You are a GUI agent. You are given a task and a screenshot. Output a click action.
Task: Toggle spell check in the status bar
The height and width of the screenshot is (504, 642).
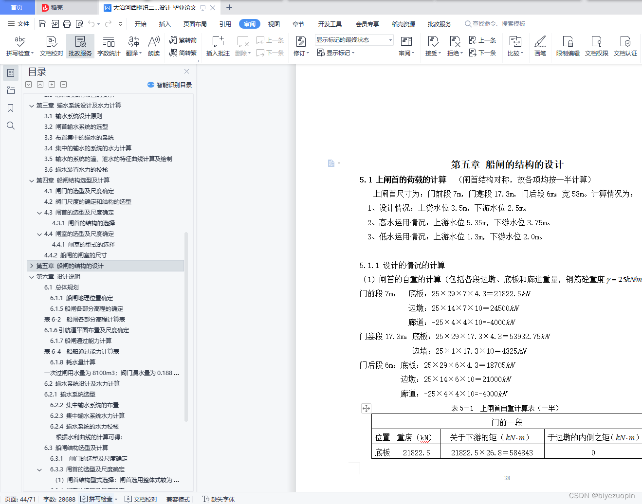click(99, 499)
